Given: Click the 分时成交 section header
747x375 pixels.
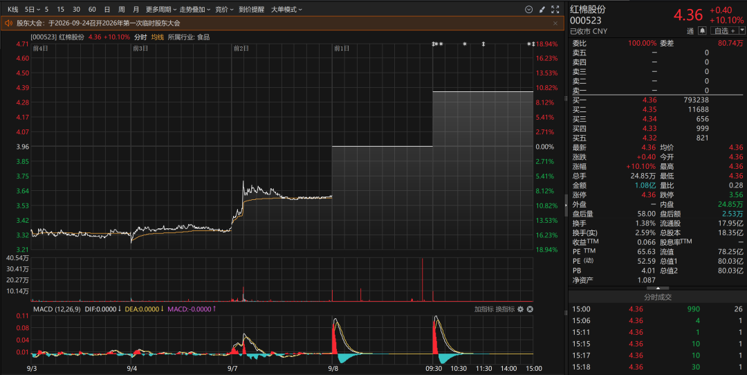Looking at the screenshot, I should tap(658, 297).
